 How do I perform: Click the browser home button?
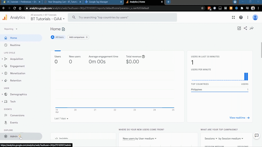click(x=20, y=8)
